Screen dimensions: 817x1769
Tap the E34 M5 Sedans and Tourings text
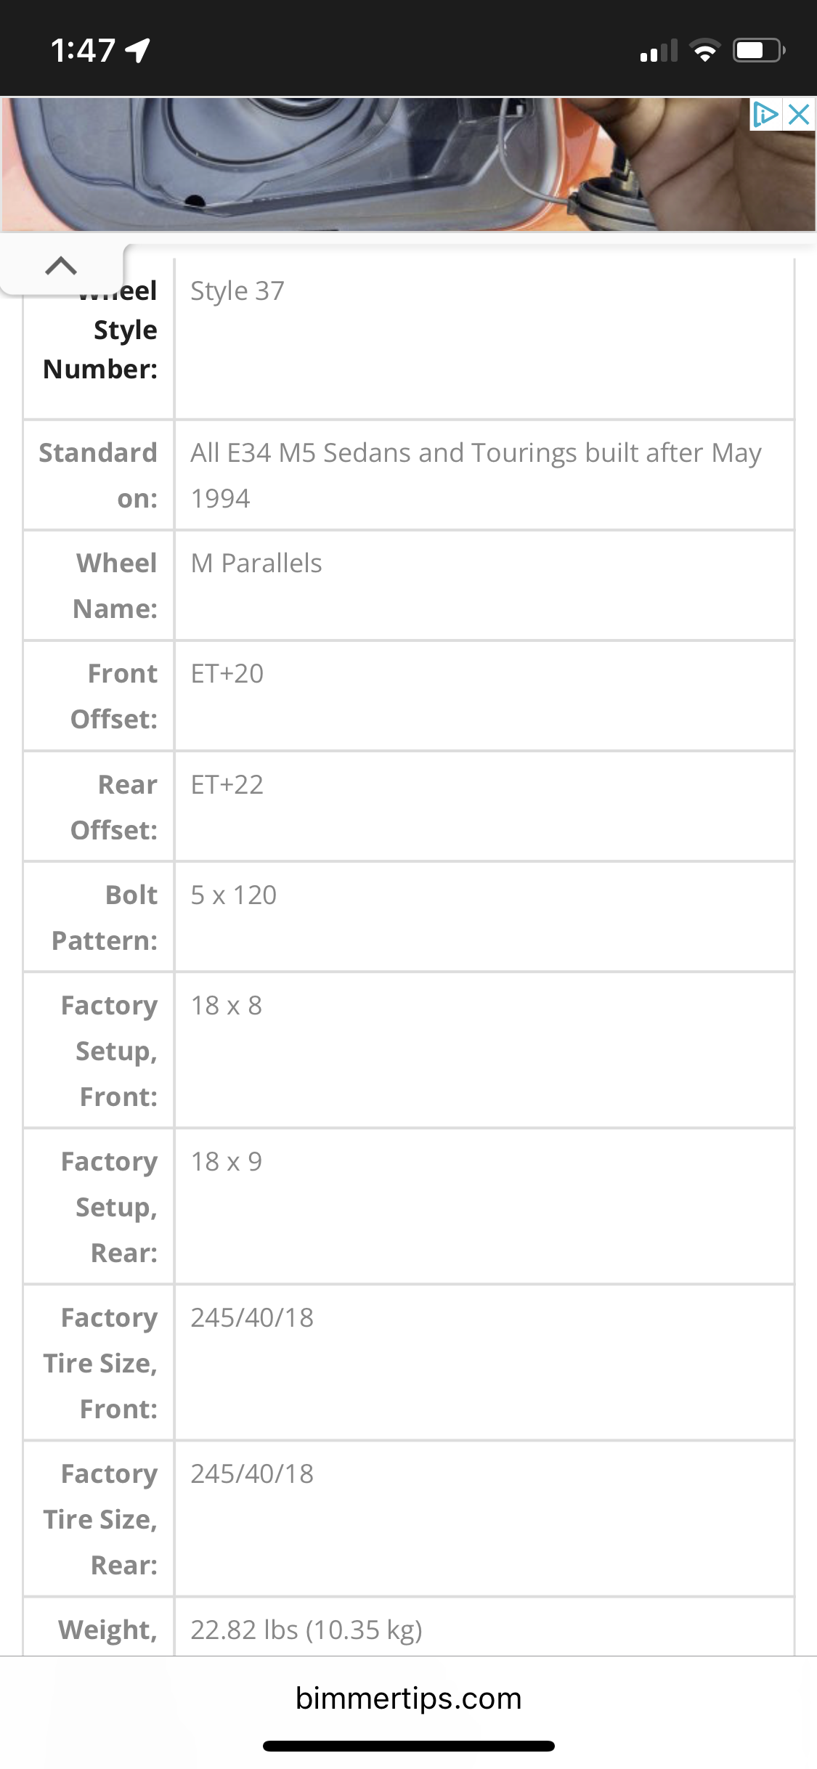coord(476,453)
